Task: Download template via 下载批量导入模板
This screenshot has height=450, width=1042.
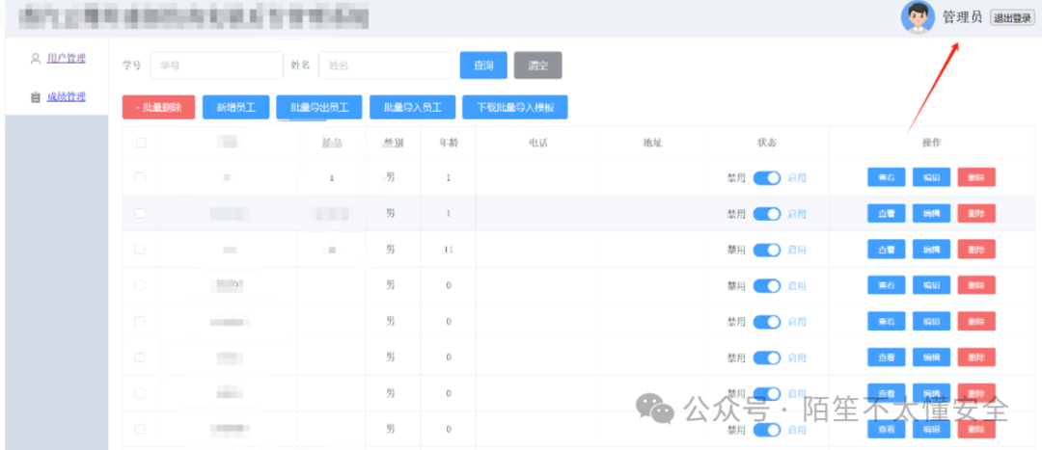Action: [x=515, y=107]
